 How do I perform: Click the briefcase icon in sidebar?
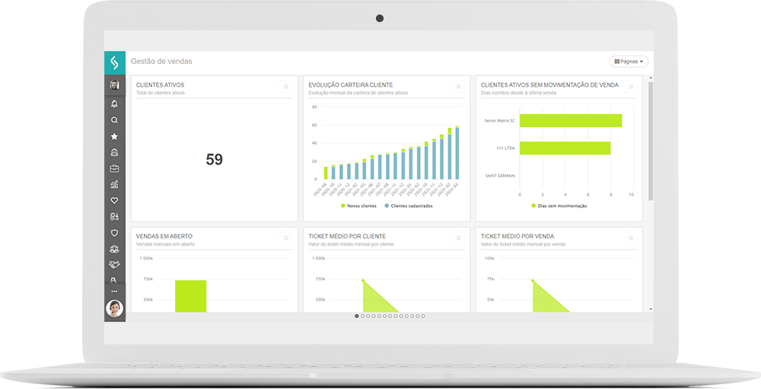tap(114, 168)
